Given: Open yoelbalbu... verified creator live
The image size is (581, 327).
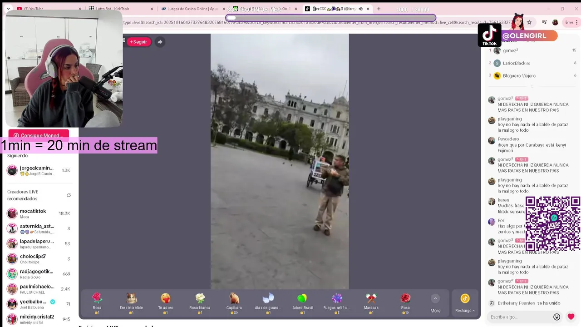Looking at the screenshot, I should click(x=39, y=304).
